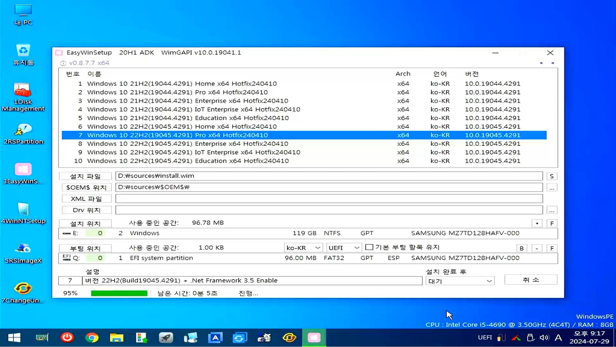Click the S button next to install.wim
The height and width of the screenshot is (347, 616).
point(552,176)
